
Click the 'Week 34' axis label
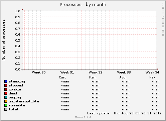coord(152,72)
